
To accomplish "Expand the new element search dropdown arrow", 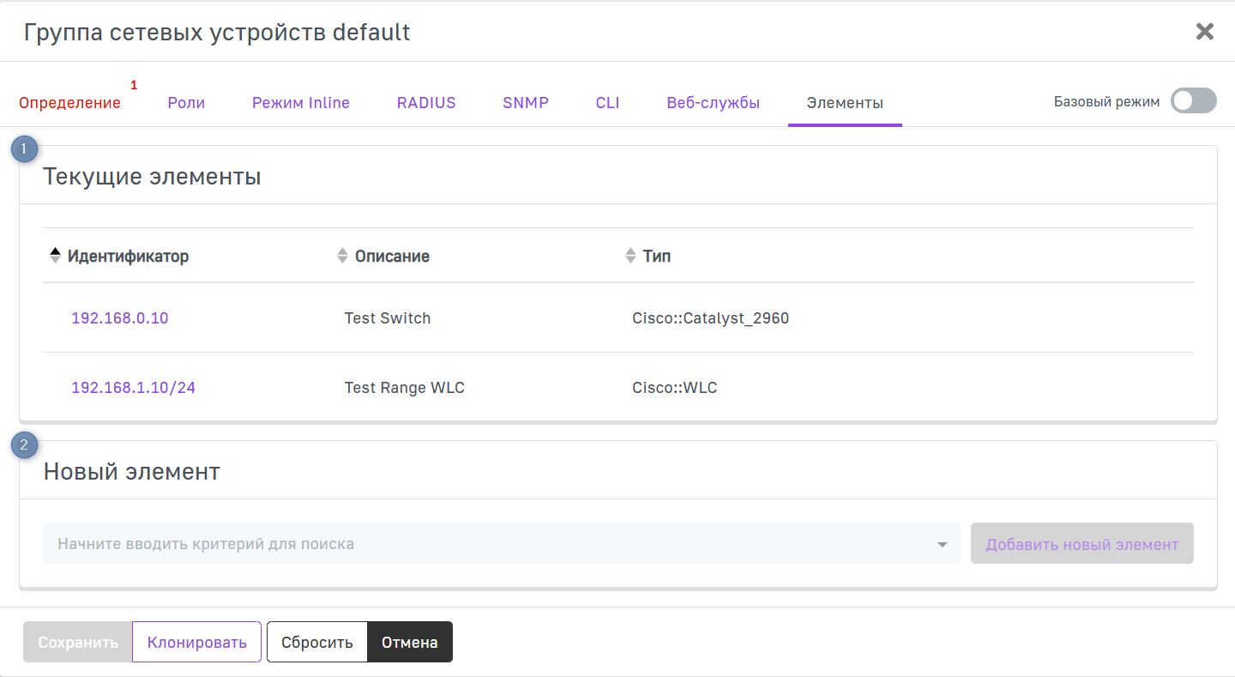I will pos(943,544).
